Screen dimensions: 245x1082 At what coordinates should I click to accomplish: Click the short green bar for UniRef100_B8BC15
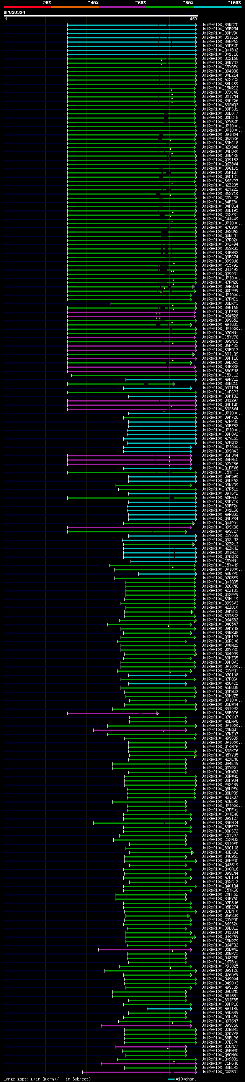(x=121, y=383)
